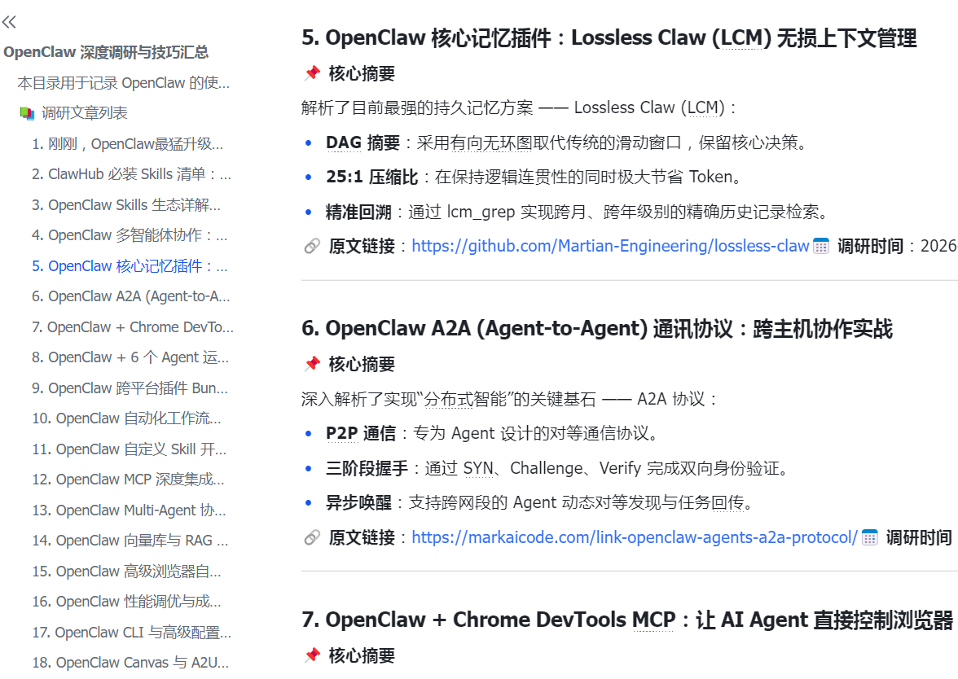
Task: Open outline item 6. OpenClaw A2A (Agent-to-A...
Action: pyautogui.click(x=130, y=296)
